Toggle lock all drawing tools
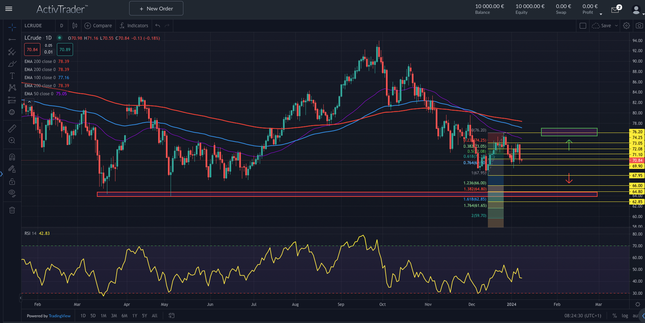This screenshot has width=645, height=323. (x=12, y=182)
